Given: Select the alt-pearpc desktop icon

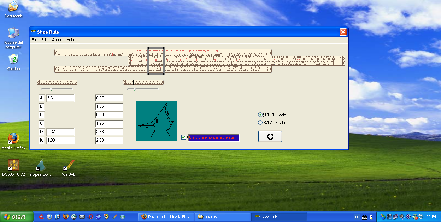Looking at the screenshot, I should pos(41,168).
